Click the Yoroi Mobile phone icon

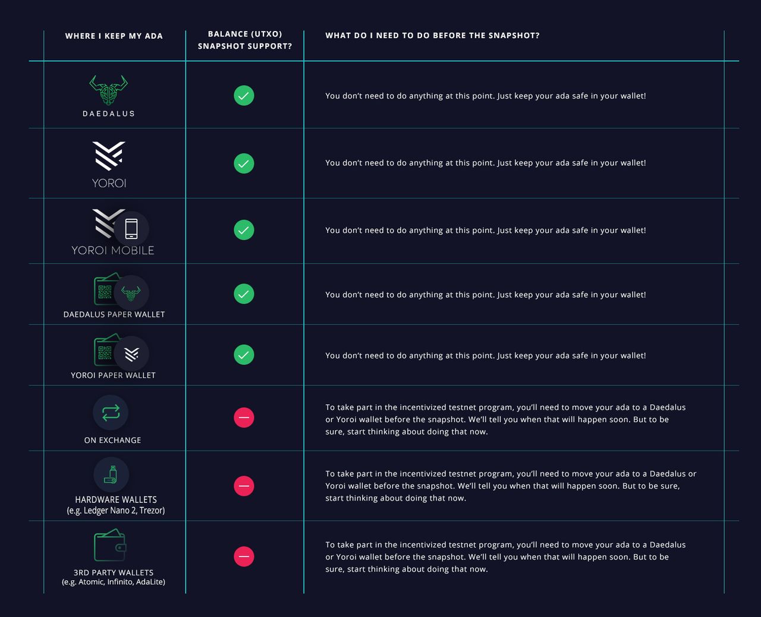131,229
